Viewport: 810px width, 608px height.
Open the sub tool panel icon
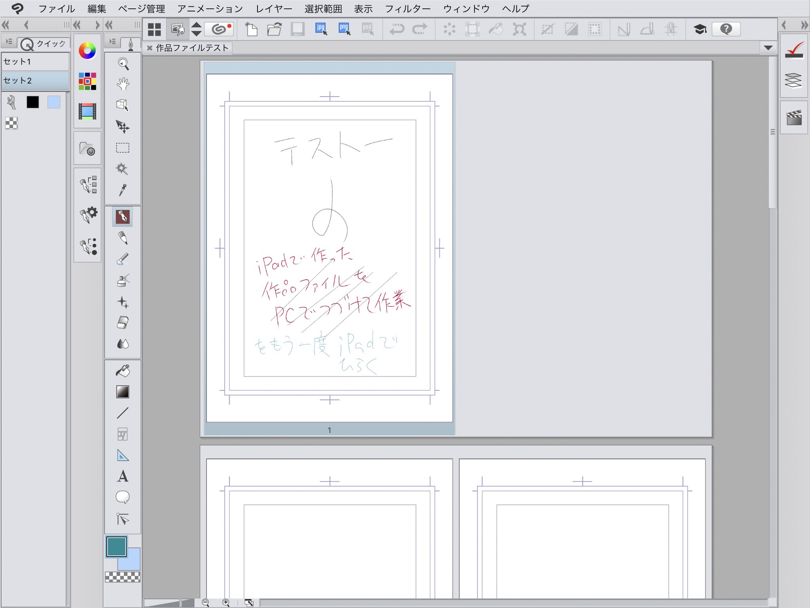88,185
